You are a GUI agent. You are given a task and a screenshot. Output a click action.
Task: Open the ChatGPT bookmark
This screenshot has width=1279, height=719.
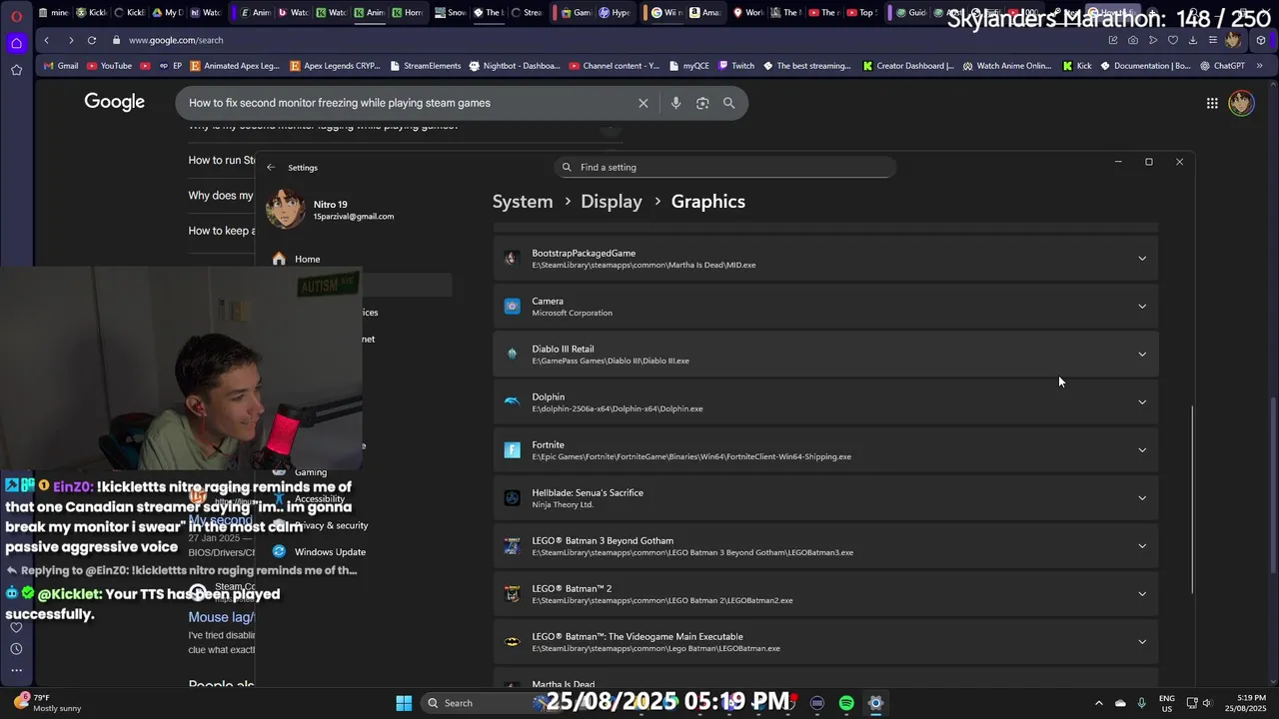[1222, 66]
